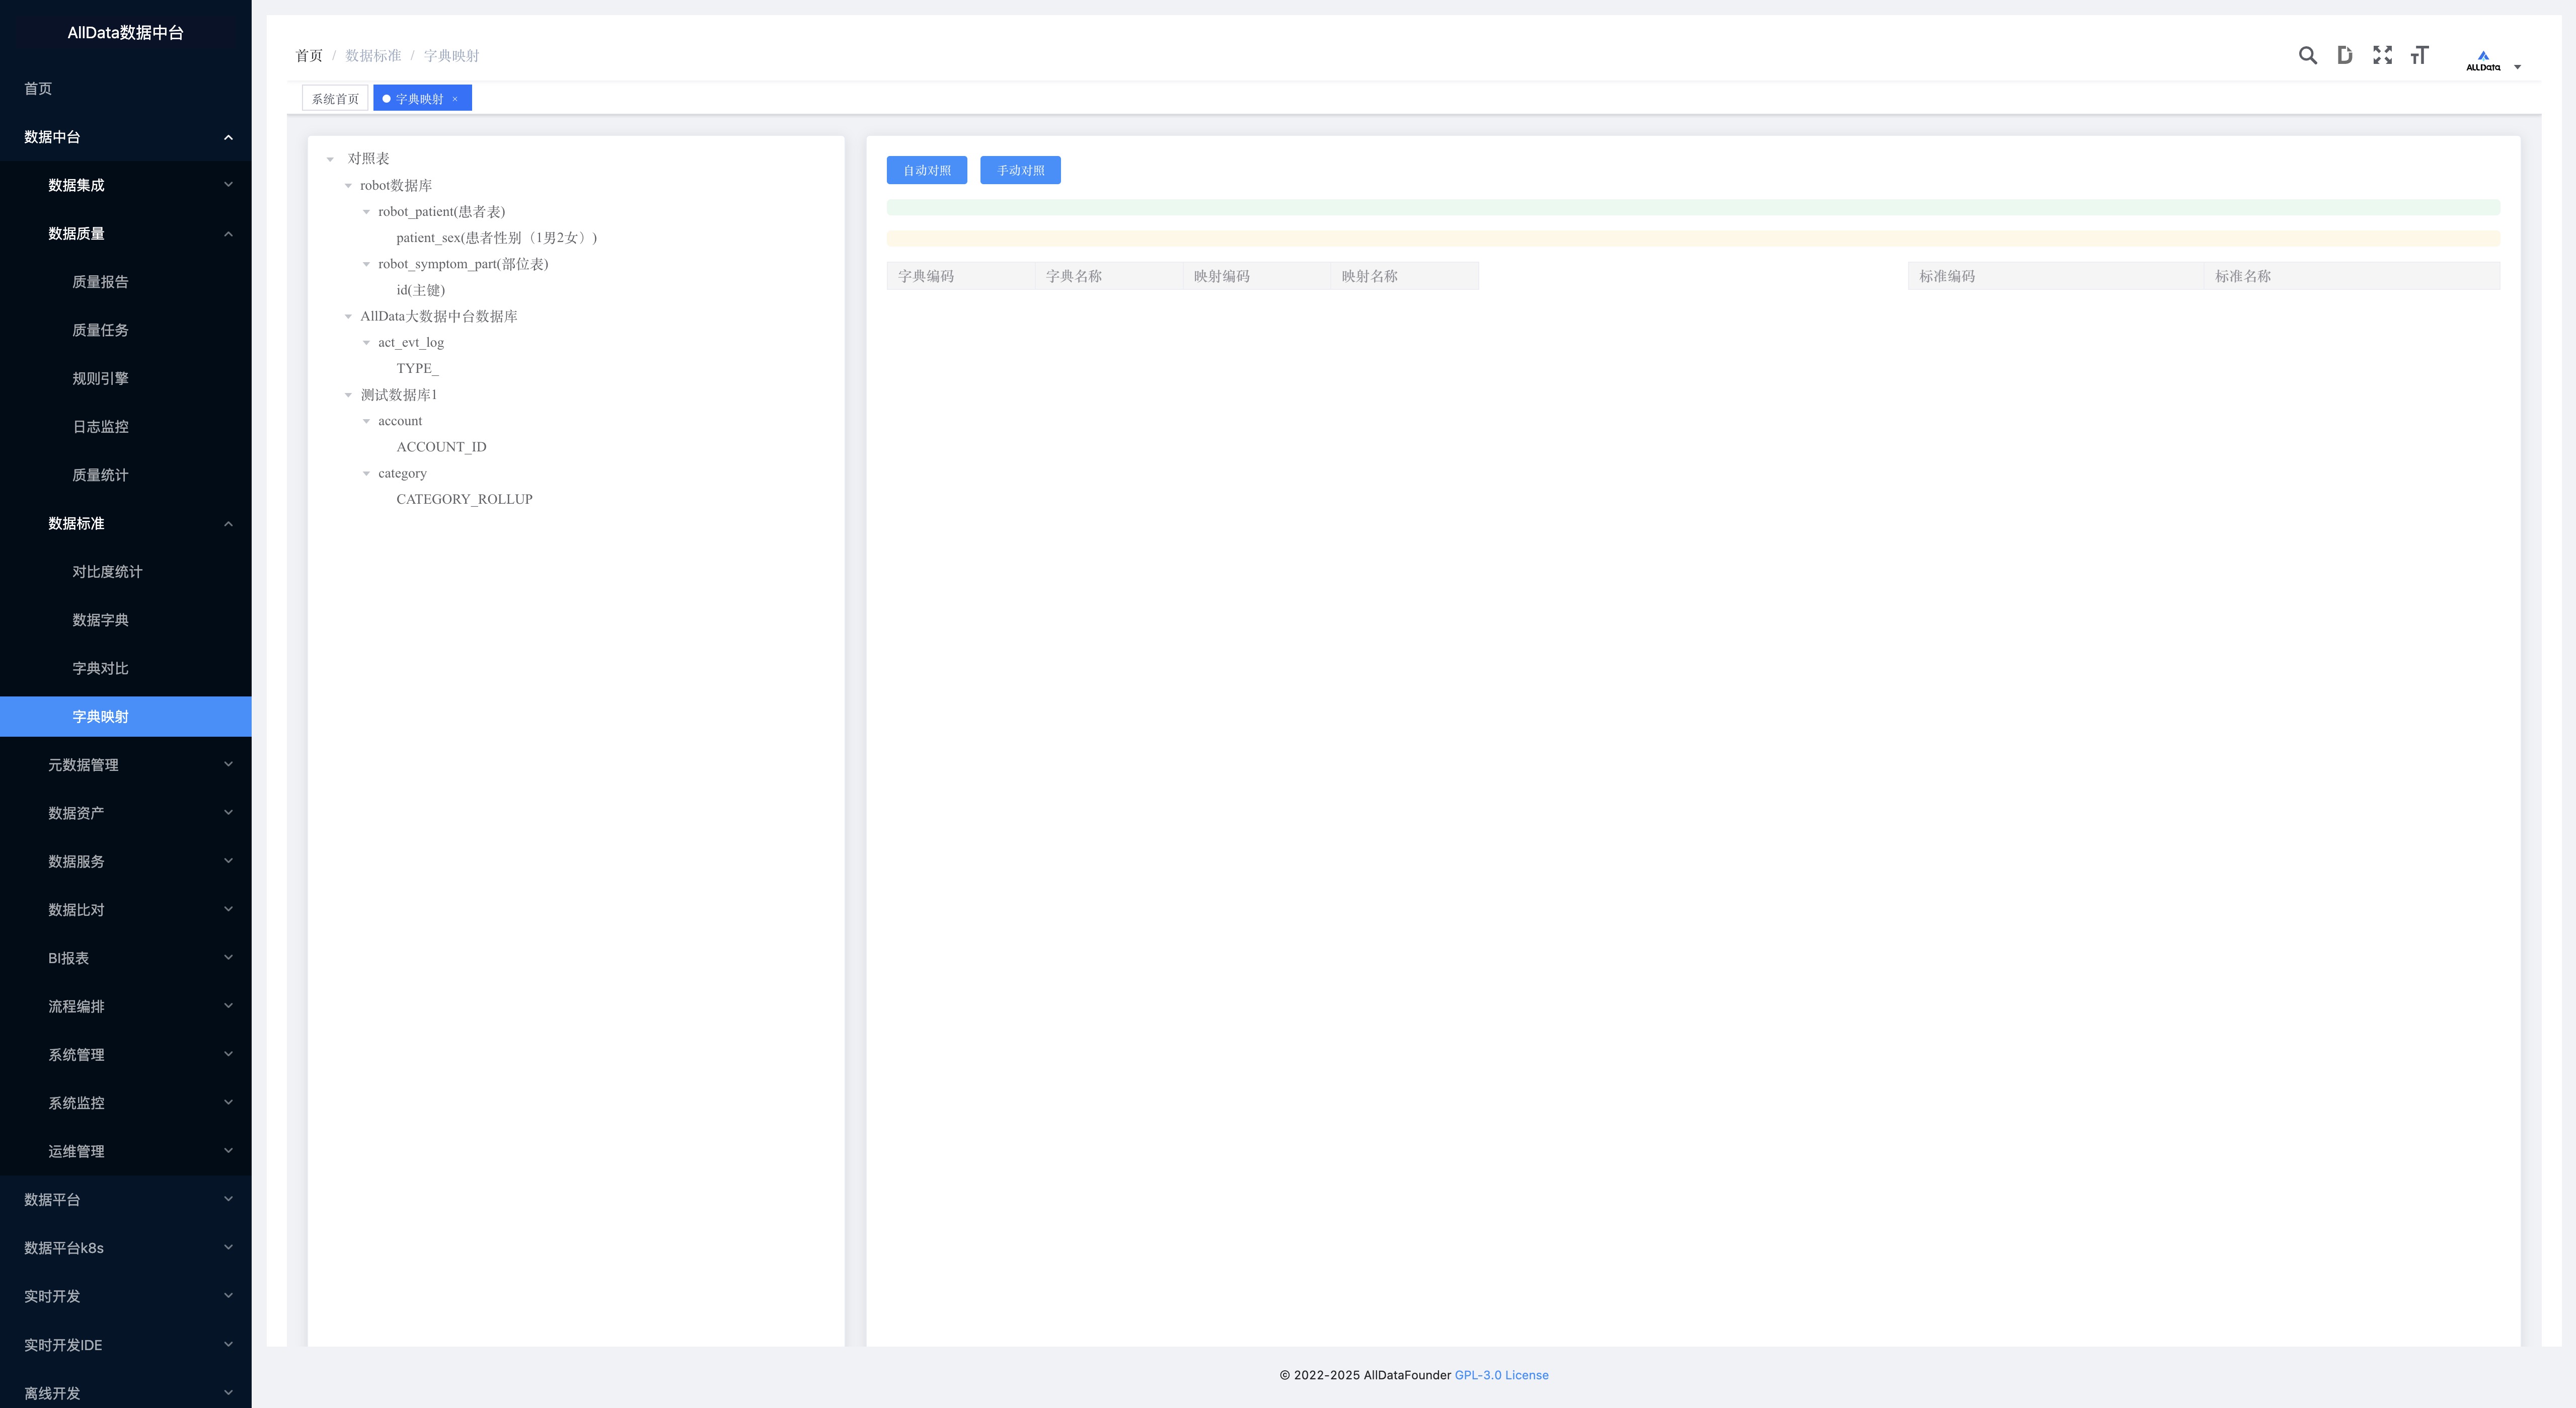Viewport: 2576px width, 1408px height.
Task: Expand the 运维管理 sidebar menu
Action: 126,1151
